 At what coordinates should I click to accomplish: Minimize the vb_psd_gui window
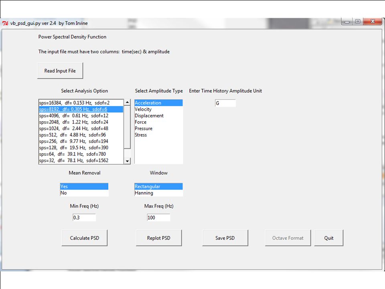tap(347, 22)
